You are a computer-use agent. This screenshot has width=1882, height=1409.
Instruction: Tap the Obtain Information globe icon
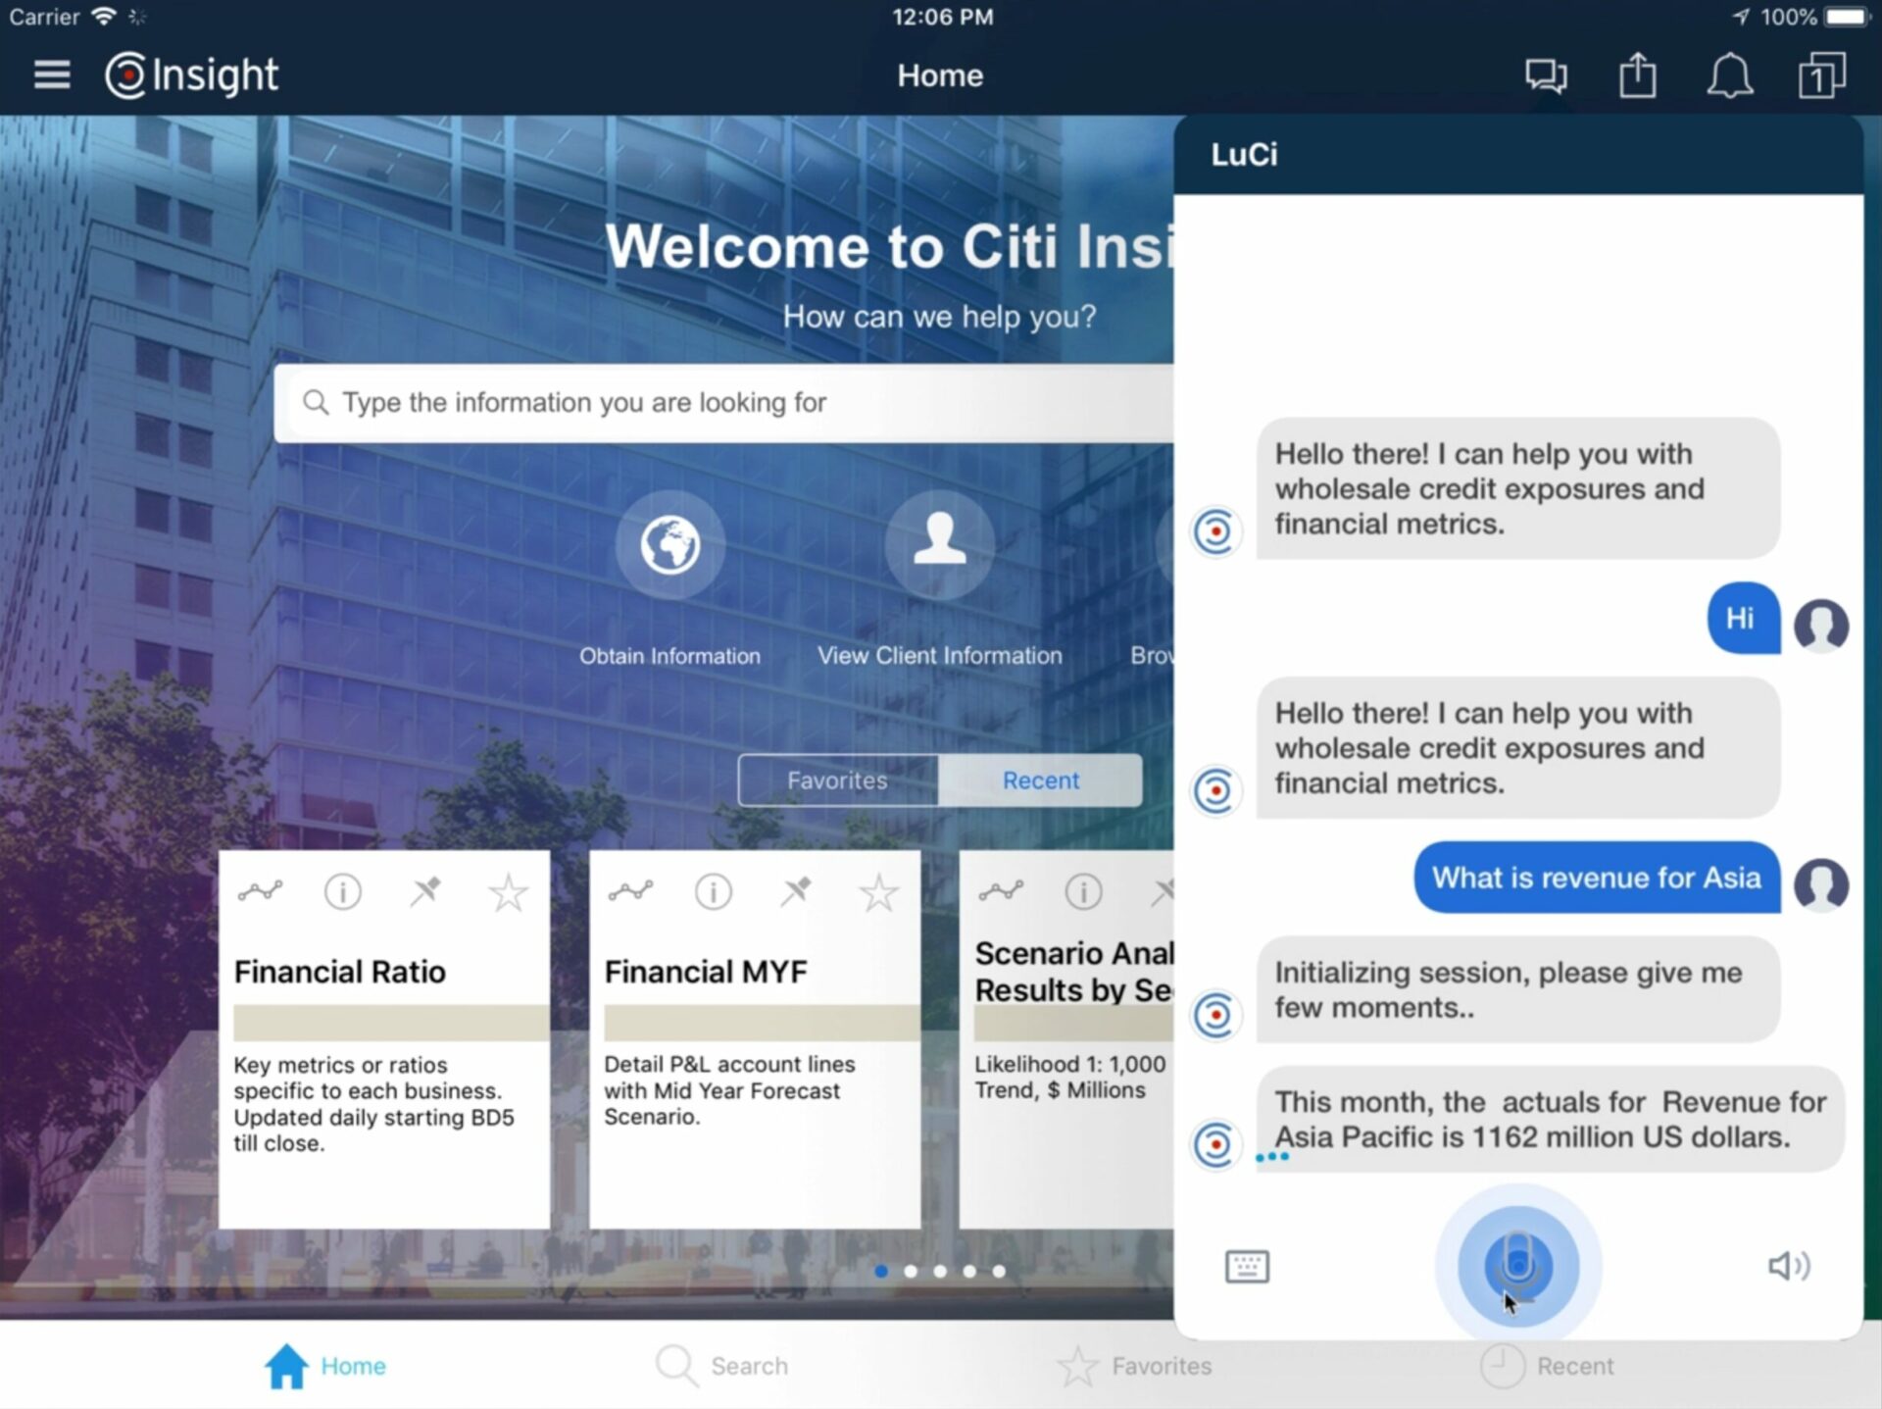click(x=670, y=544)
